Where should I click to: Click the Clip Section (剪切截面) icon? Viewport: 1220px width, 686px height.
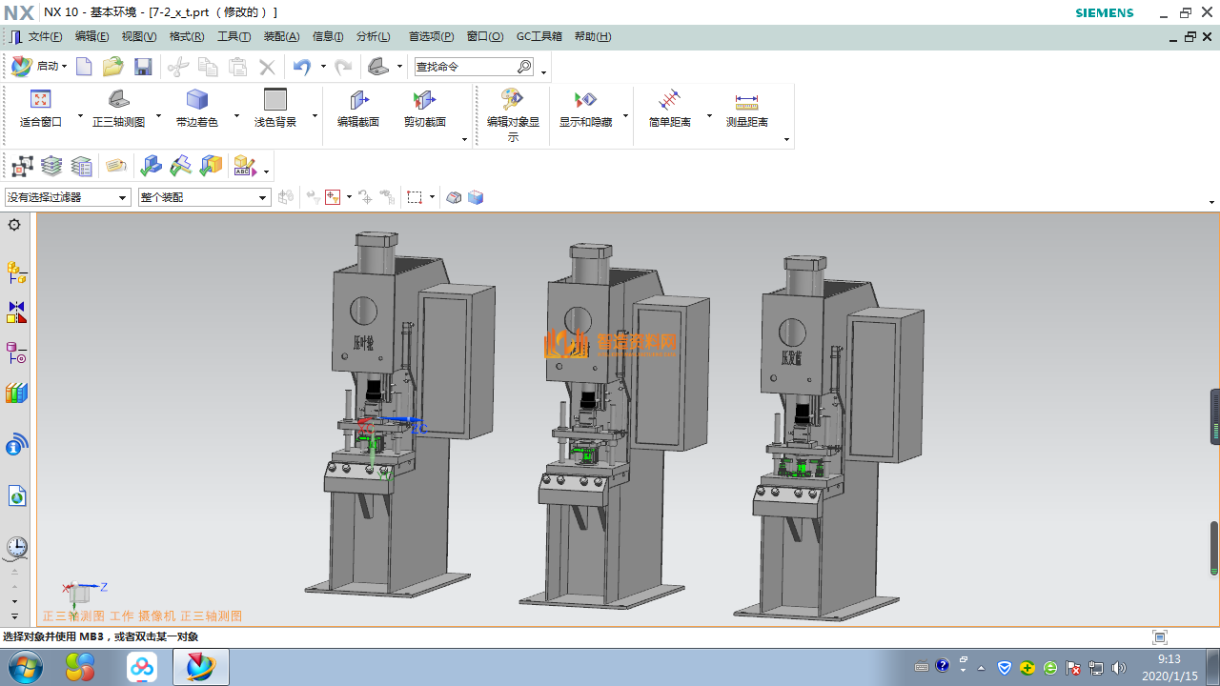tap(424, 100)
